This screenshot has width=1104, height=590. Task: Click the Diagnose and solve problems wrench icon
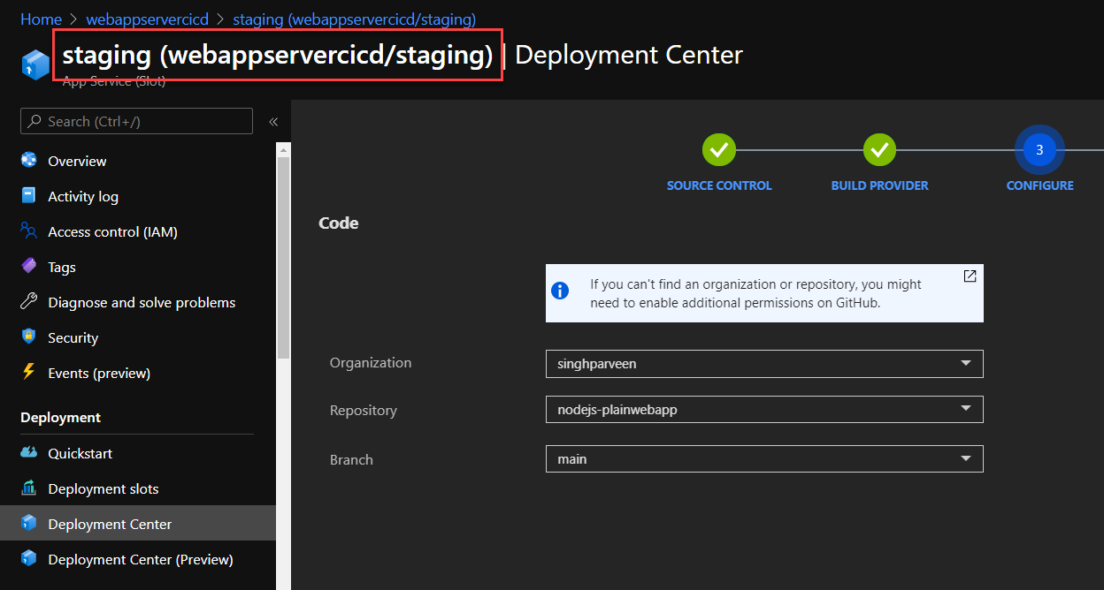[x=29, y=302]
